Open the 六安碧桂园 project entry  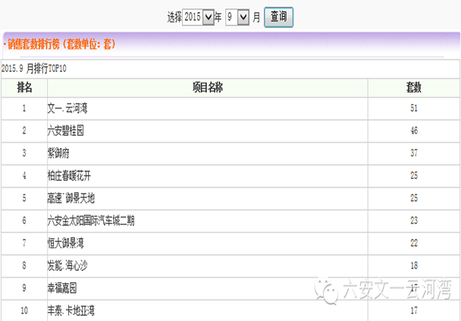(65, 131)
